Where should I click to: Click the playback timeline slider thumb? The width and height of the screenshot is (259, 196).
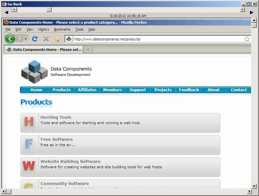(x=49, y=10)
